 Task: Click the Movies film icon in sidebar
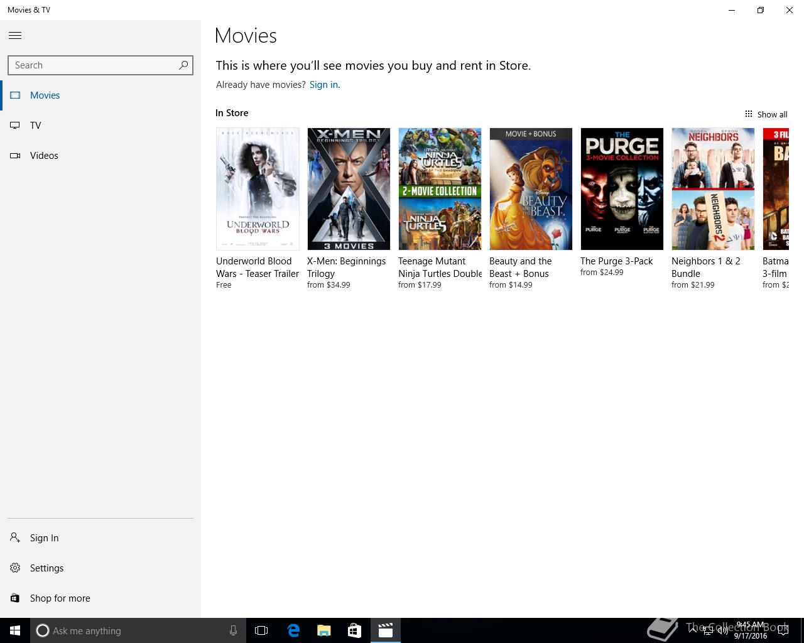click(15, 95)
